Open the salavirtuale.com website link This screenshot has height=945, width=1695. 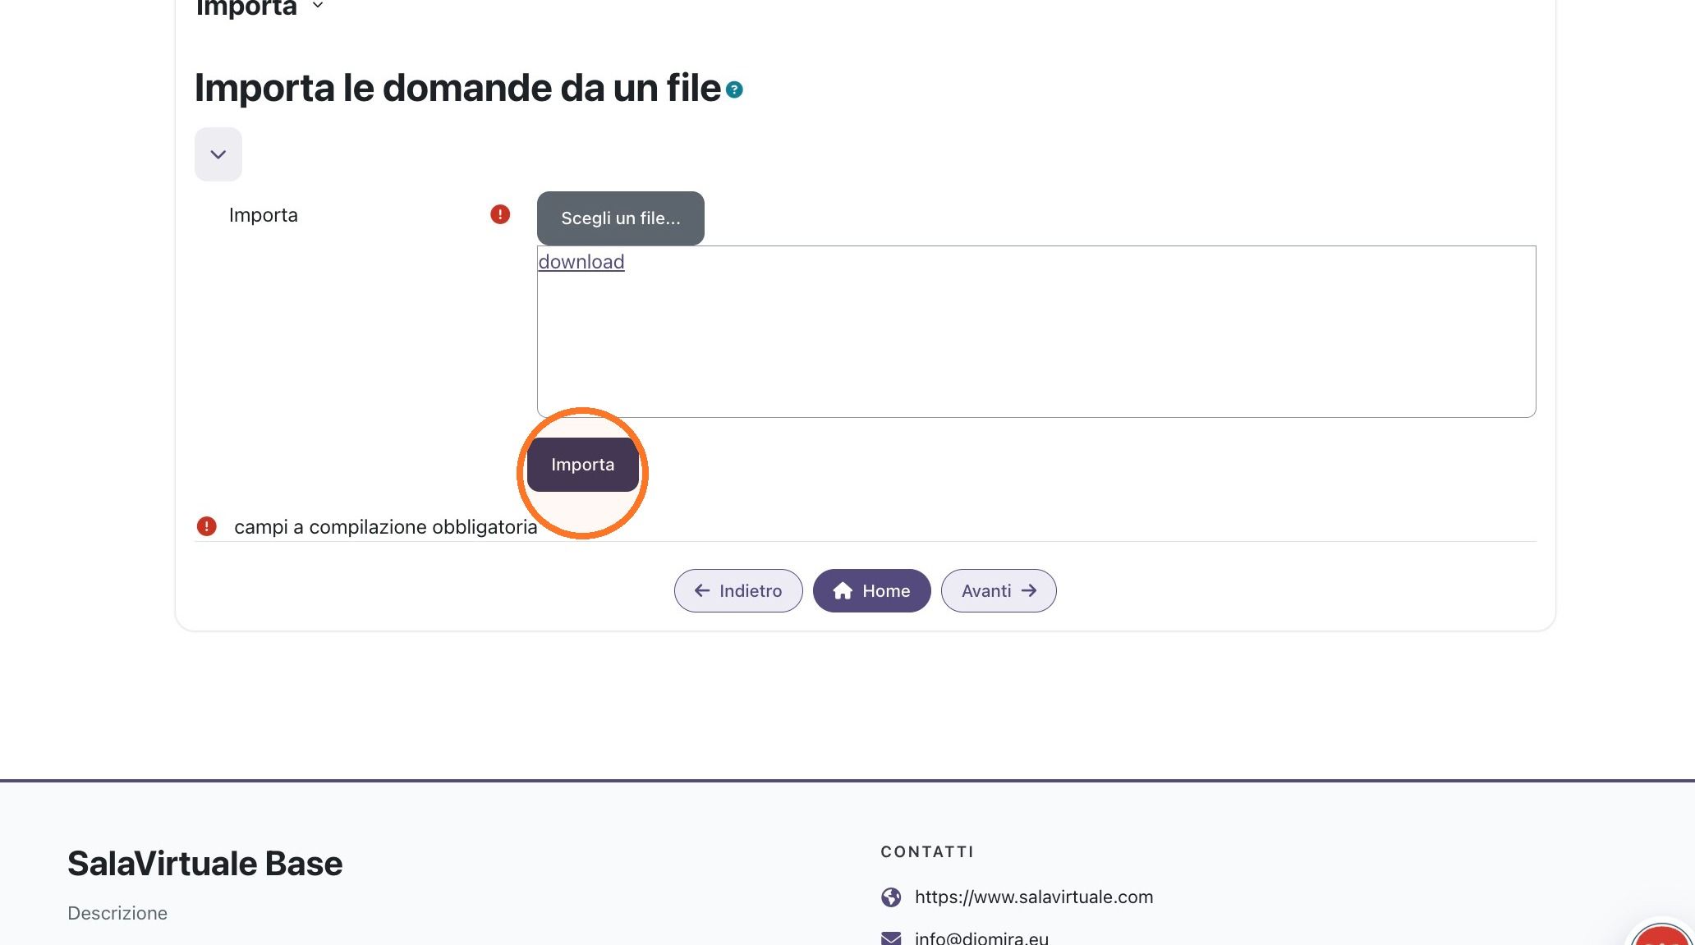click(x=1034, y=897)
